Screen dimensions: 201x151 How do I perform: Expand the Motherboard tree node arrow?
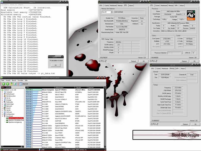[x=2, y=94]
